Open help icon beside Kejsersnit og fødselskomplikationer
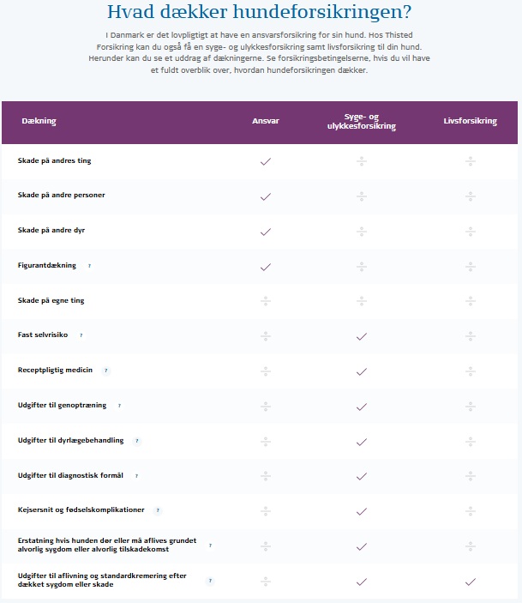 [158, 510]
